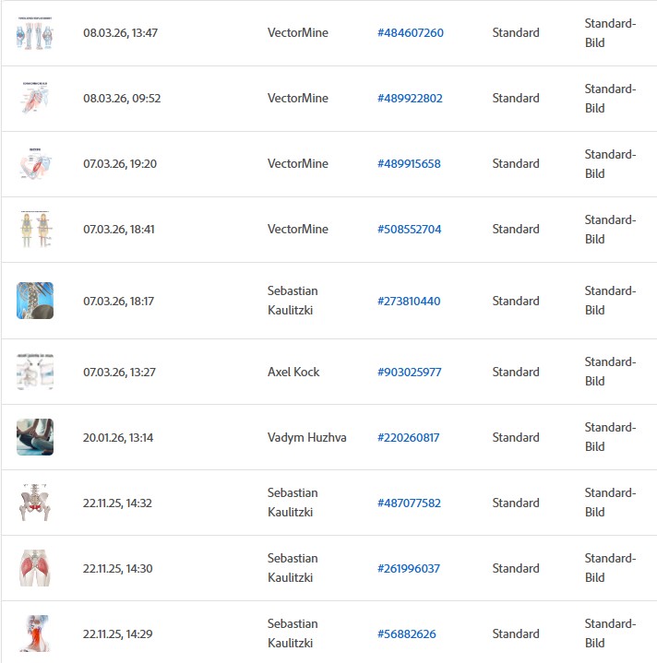
Task: Open asset ID #508552704
Action: 409,230
